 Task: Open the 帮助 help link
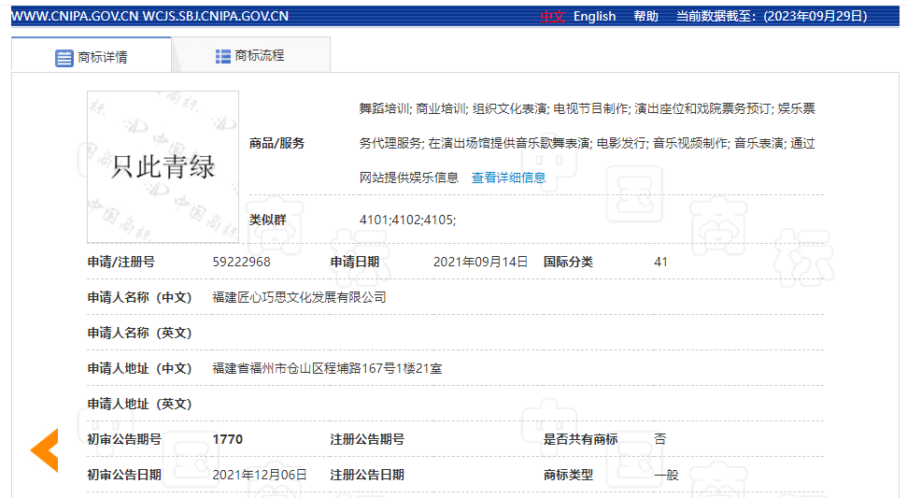click(x=645, y=16)
